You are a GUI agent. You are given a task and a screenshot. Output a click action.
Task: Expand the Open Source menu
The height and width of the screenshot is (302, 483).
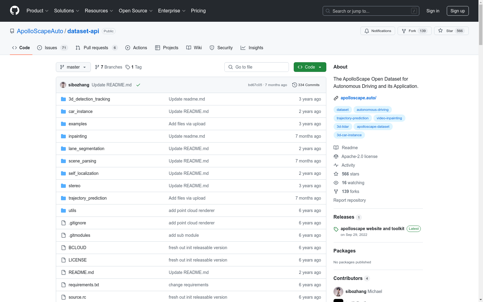pyautogui.click(x=136, y=11)
